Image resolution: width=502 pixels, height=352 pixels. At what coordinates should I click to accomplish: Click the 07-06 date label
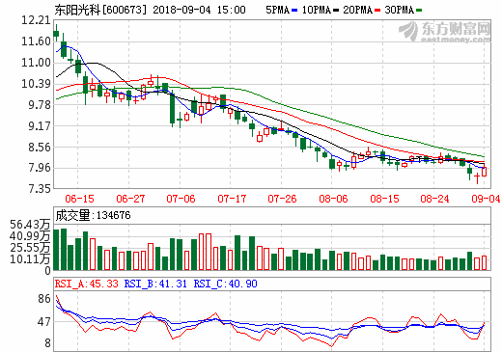click(x=181, y=199)
